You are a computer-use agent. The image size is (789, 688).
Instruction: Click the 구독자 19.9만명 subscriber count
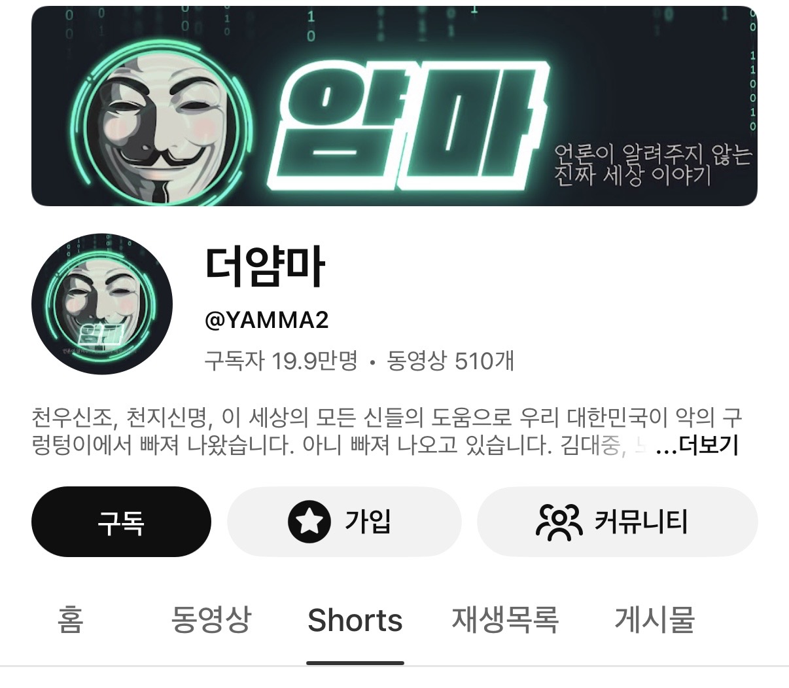281,361
